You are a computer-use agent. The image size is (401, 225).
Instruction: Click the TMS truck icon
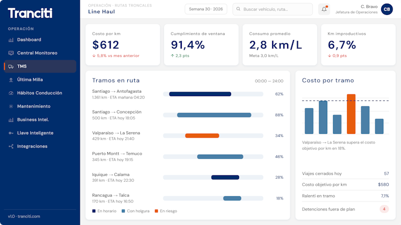11,66
